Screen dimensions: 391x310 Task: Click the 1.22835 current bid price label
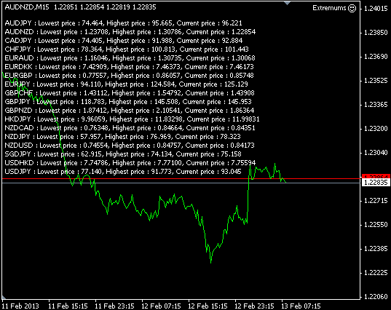pos(376,183)
